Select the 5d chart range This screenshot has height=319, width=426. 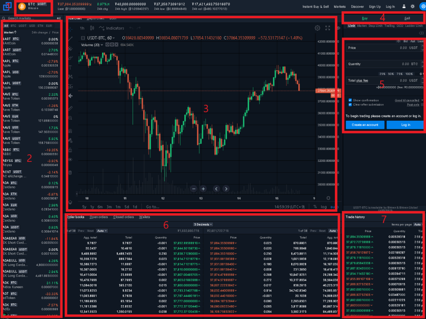[x=126, y=207]
